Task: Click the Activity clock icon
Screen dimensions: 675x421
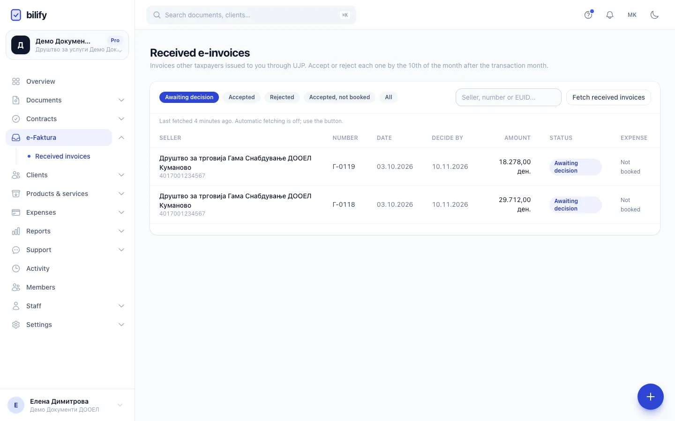Action: 16,269
